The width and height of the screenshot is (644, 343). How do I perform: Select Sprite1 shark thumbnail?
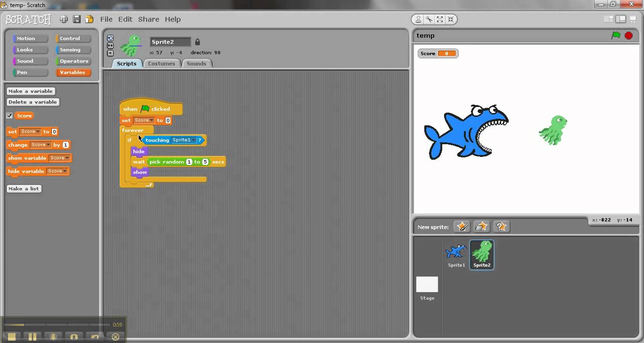click(456, 254)
